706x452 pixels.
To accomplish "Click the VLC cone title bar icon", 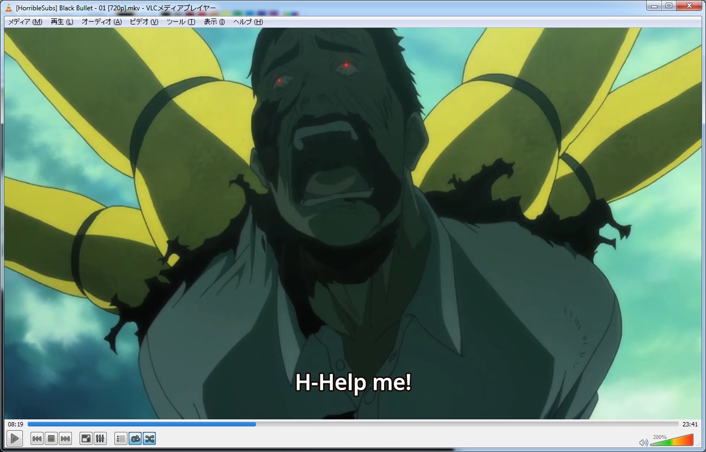I will (x=9, y=8).
